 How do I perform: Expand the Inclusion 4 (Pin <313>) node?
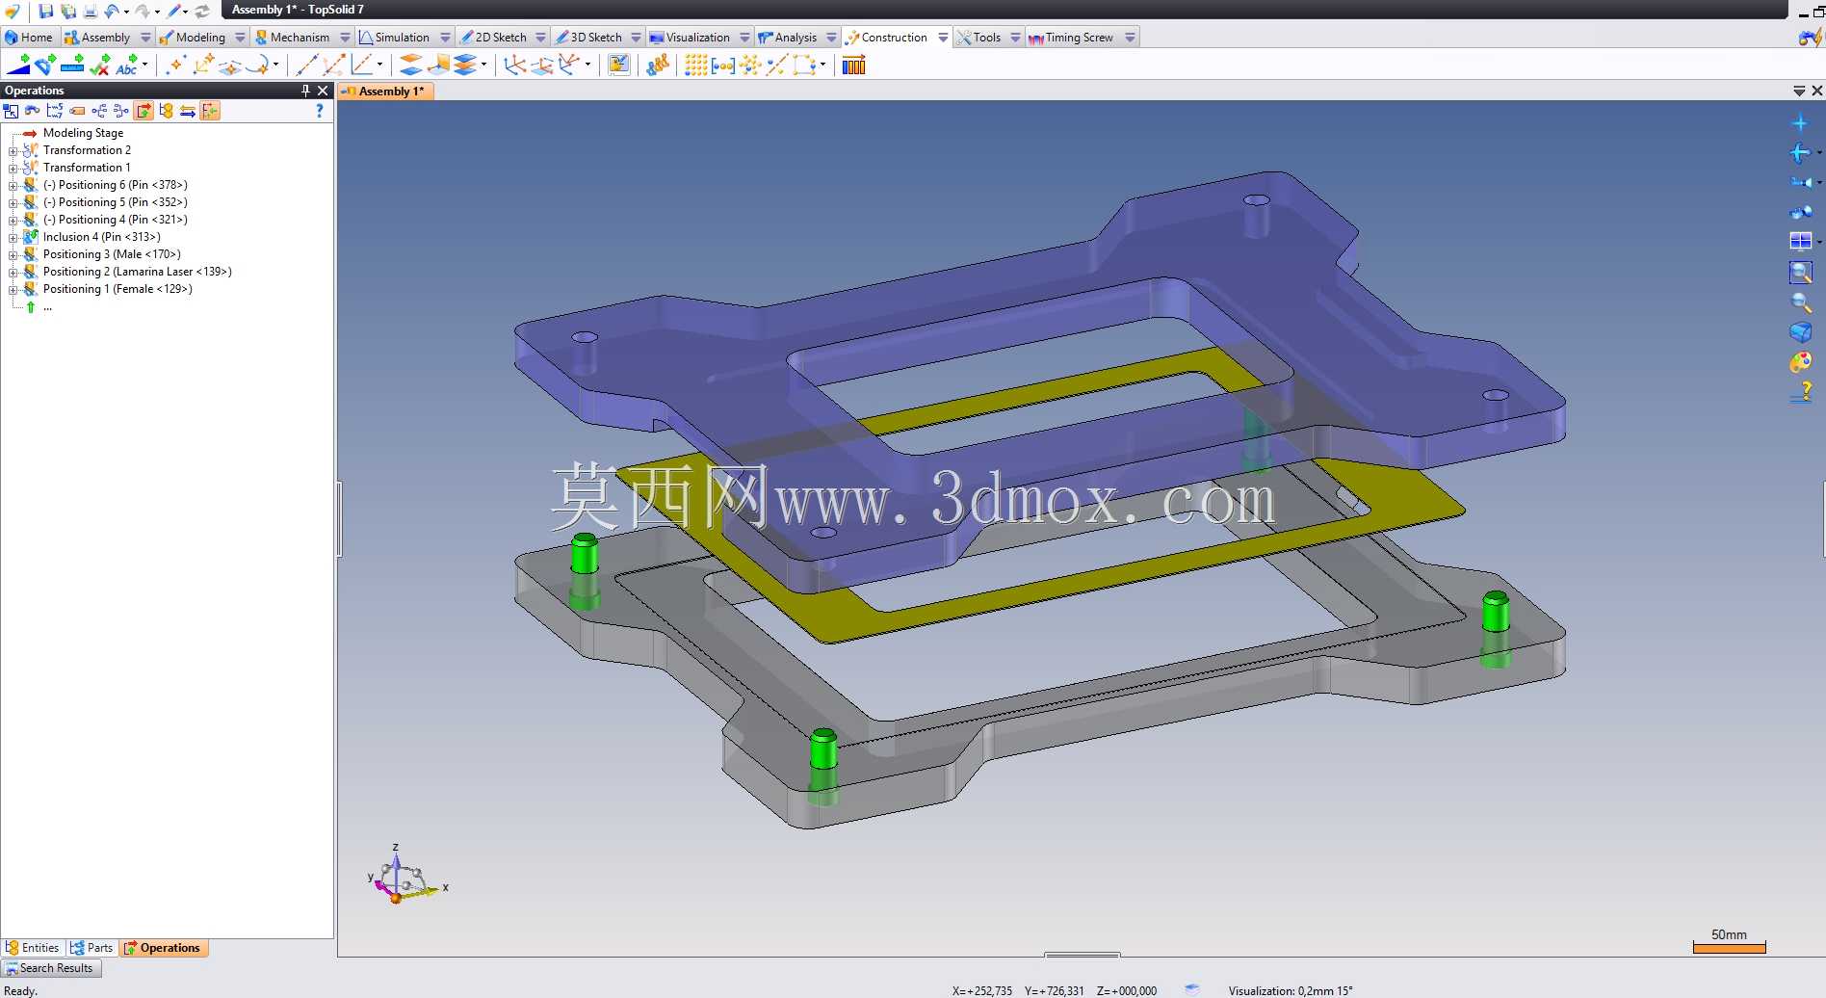tap(13, 237)
